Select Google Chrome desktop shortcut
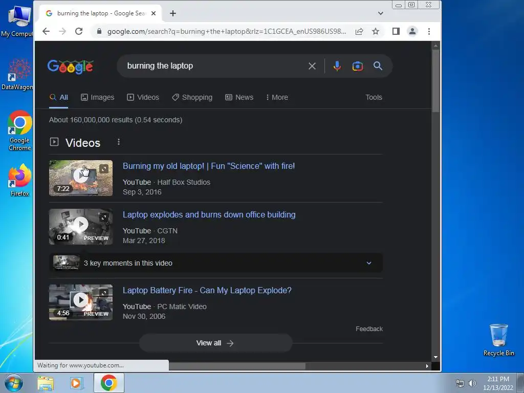 19,130
